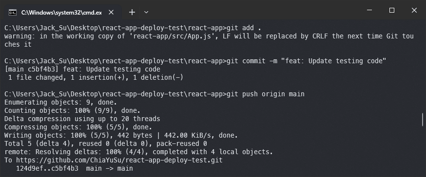Click the 'git add .' command text

(244, 28)
